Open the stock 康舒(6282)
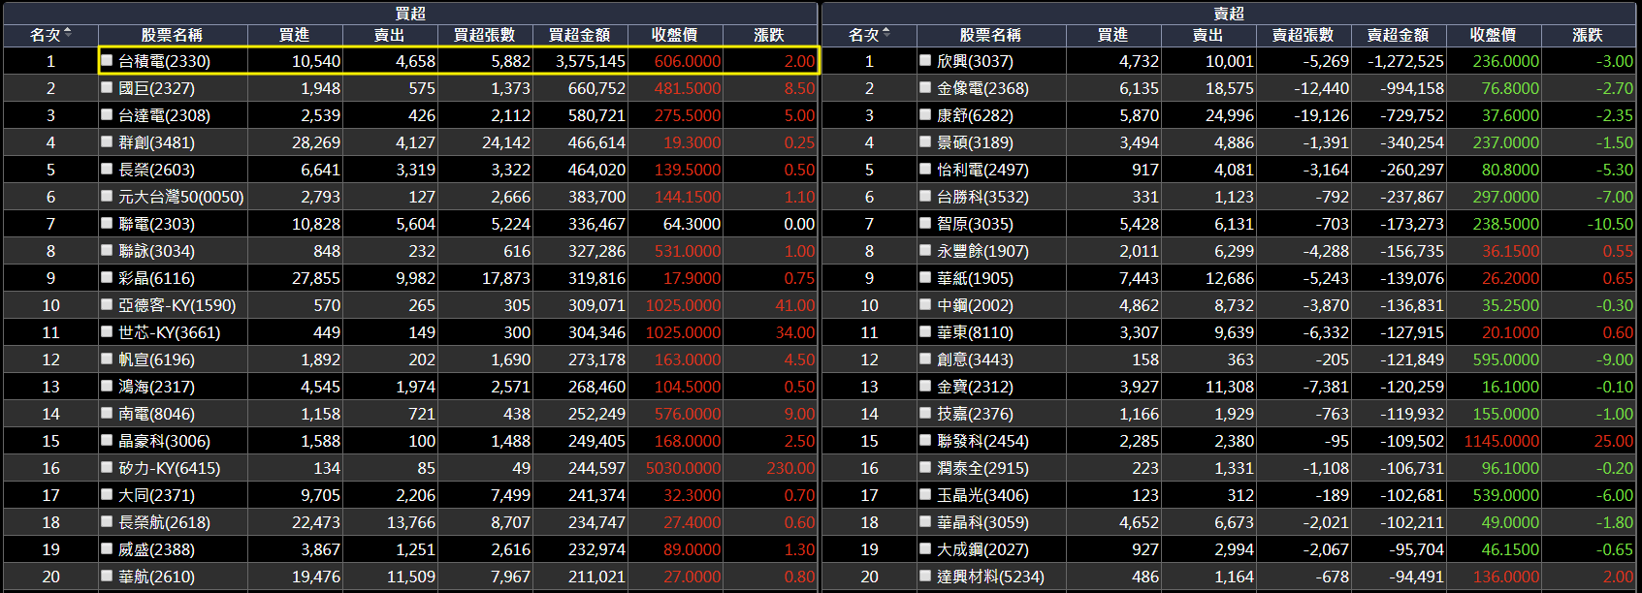 tap(975, 115)
